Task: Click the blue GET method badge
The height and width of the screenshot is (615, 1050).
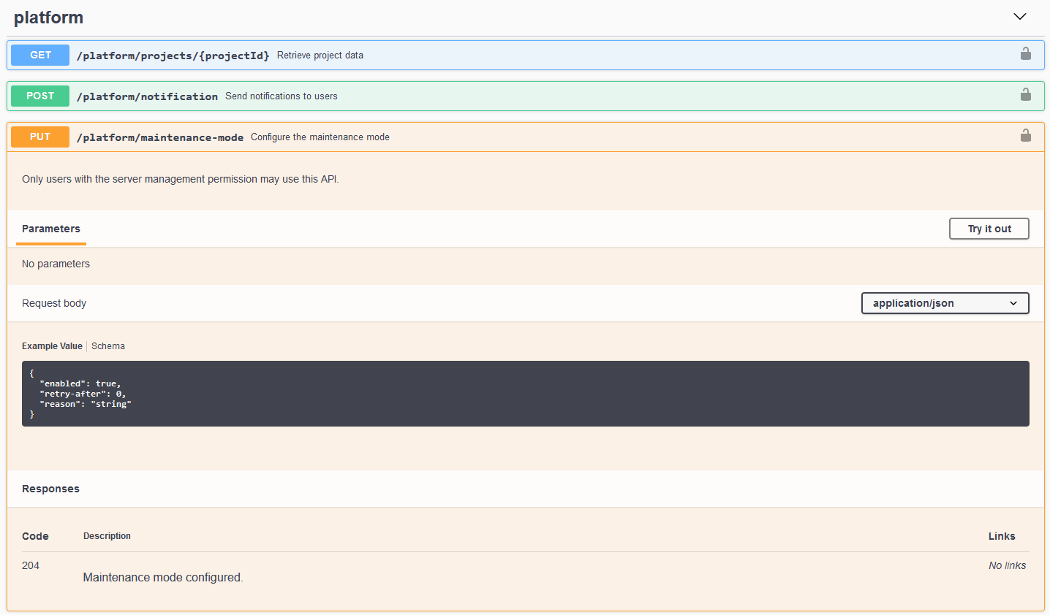Action: pos(40,56)
